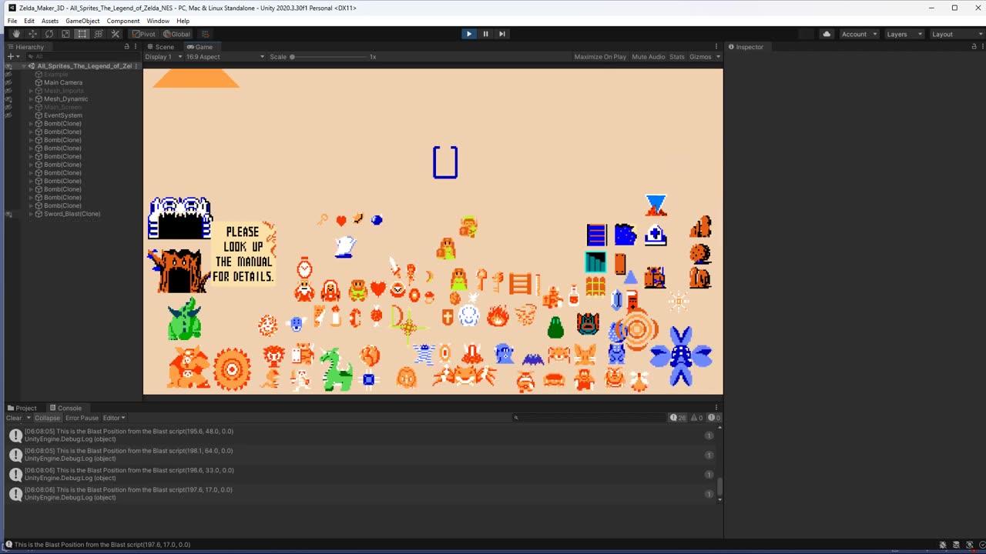The image size is (986, 554).
Task: Open the Help menu
Action: (x=183, y=21)
